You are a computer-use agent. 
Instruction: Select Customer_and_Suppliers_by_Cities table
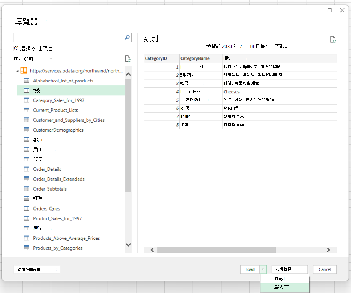(69, 120)
